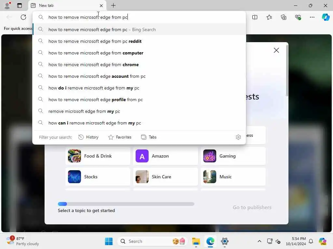Open search suggestion settings gear
The height and width of the screenshot is (249, 333).
click(238, 137)
